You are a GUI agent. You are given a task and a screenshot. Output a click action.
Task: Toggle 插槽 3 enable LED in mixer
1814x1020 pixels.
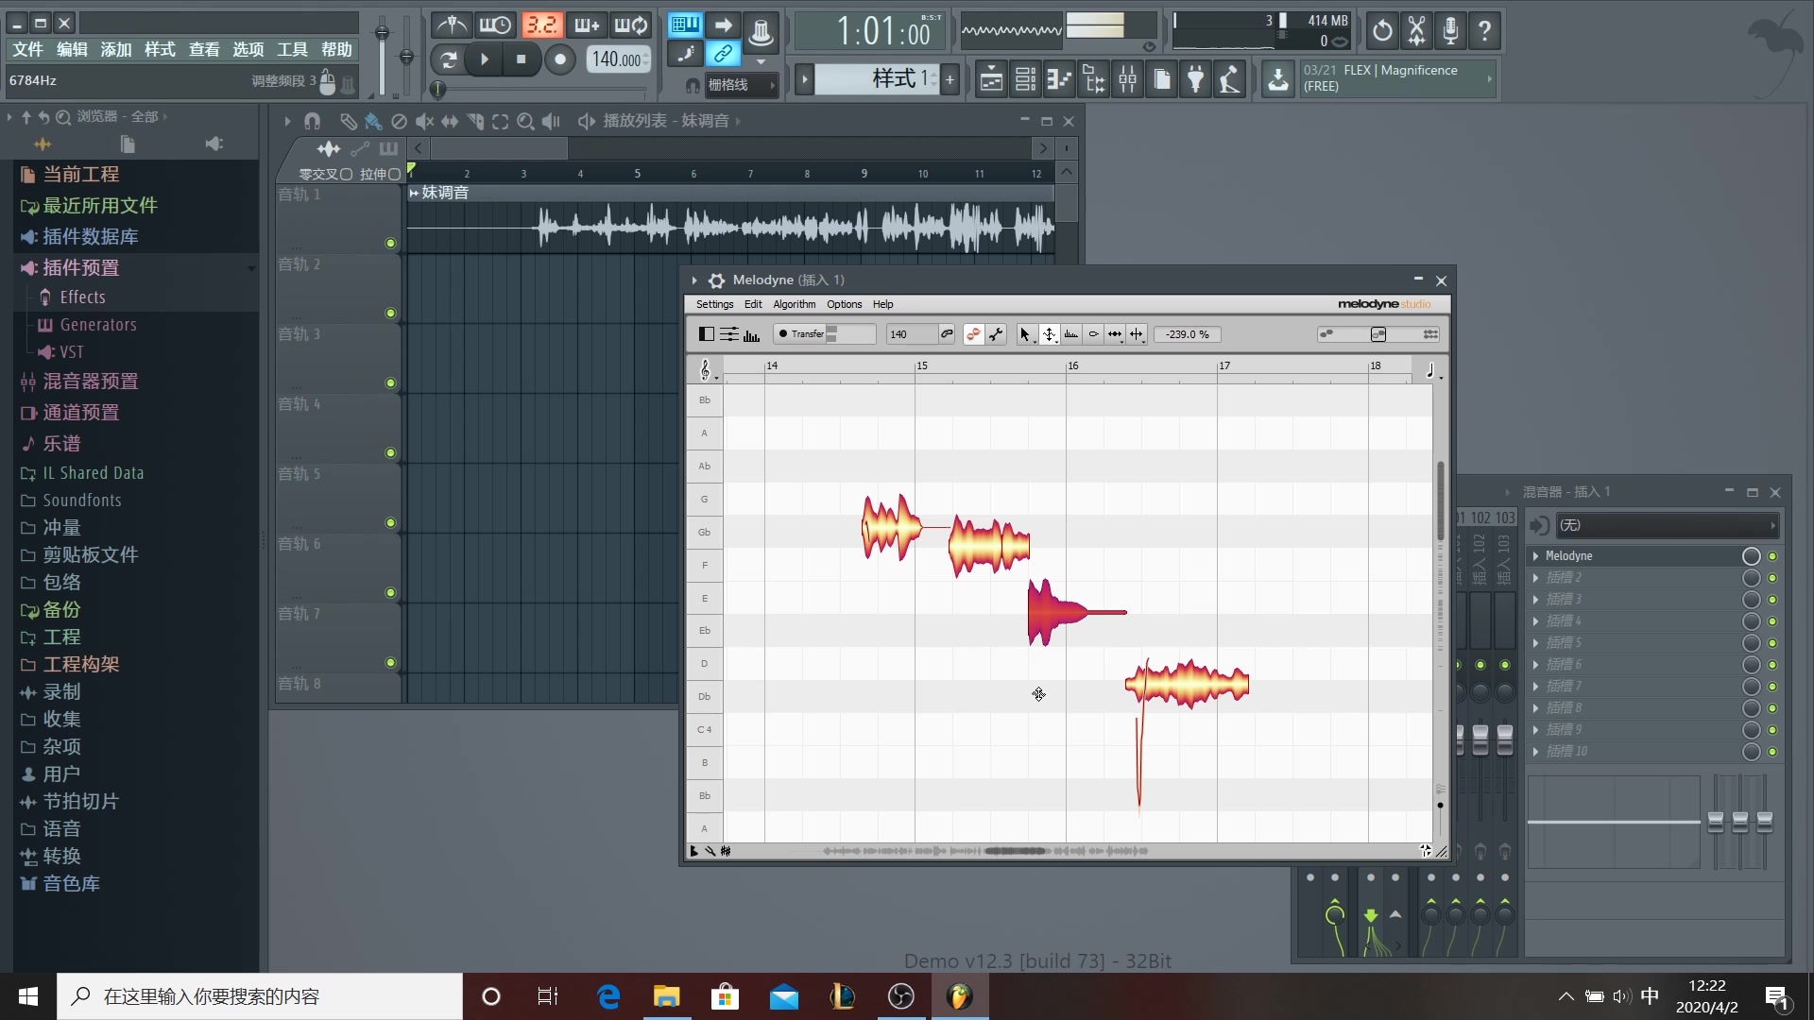(x=1772, y=600)
